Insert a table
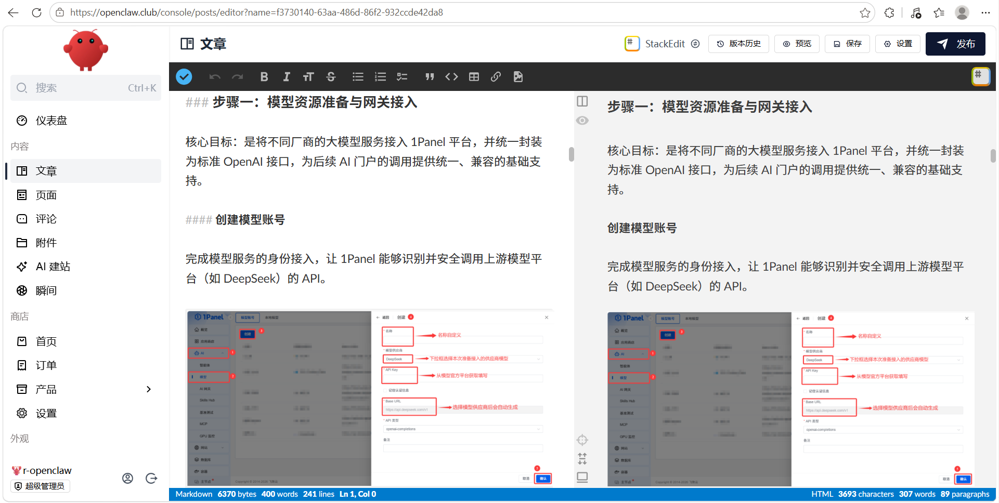This screenshot has height=503, width=999. point(474,77)
